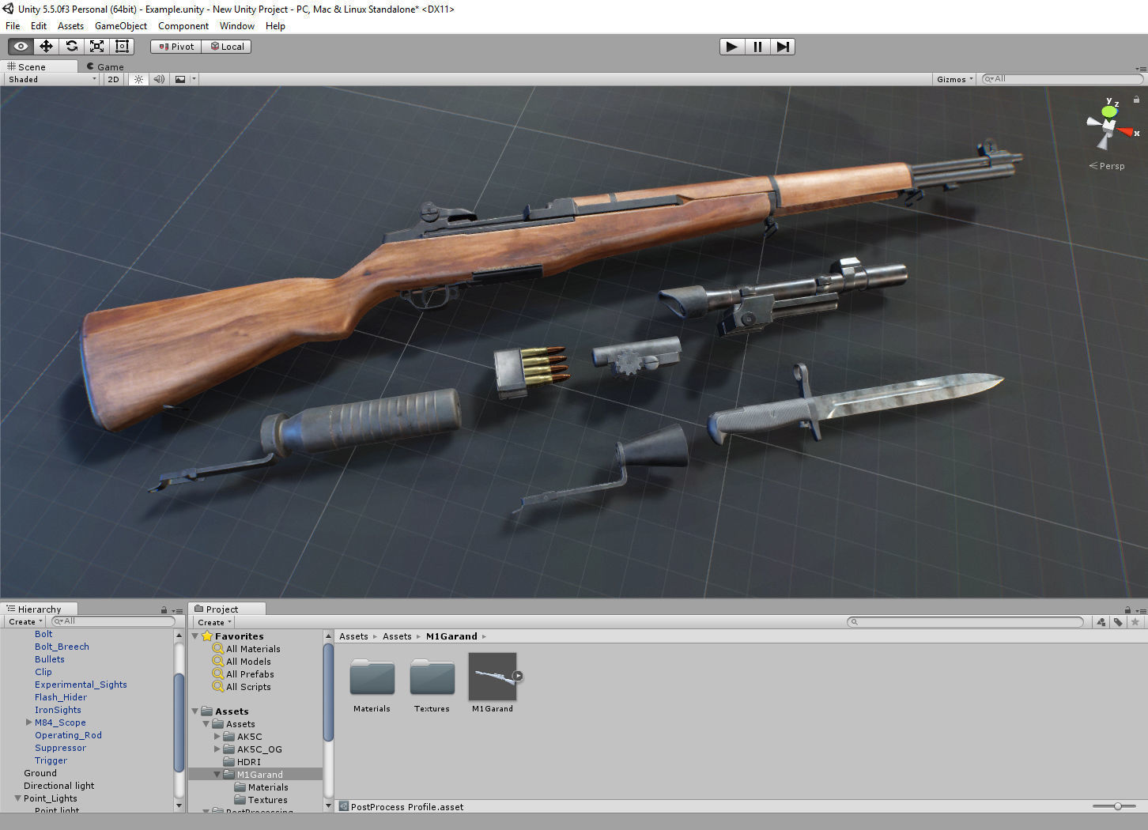
Task: Focus the Scene view search field
Action: click(x=1061, y=79)
